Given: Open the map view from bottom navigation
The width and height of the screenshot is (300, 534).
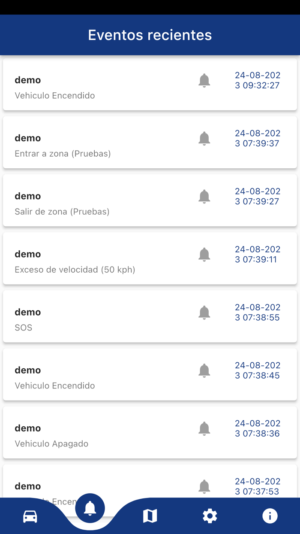Looking at the screenshot, I should coord(150,516).
